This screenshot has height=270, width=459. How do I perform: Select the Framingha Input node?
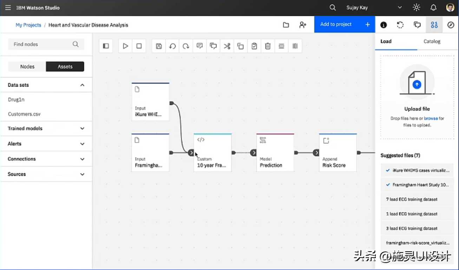150,153
